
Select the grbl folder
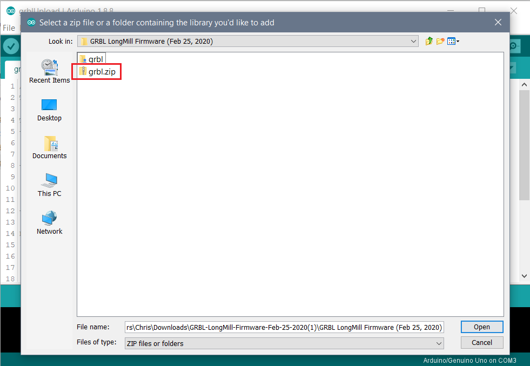[x=92, y=59]
